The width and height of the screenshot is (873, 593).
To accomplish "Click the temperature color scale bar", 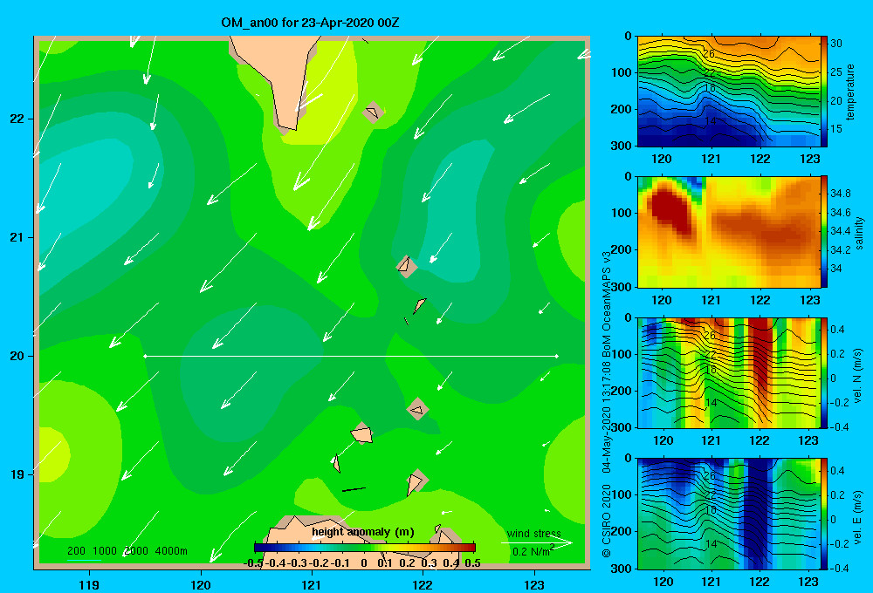I will click(824, 92).
